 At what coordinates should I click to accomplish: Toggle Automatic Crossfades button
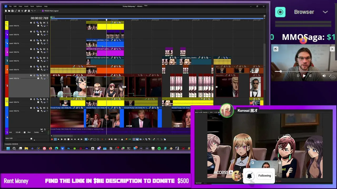click(x=137, y=139)
